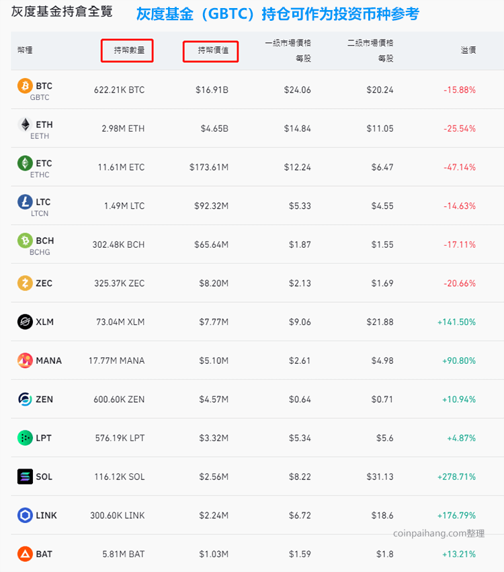Select the -25.54% ETH premium
The image size is (504, 572).
tap(460, 128)
